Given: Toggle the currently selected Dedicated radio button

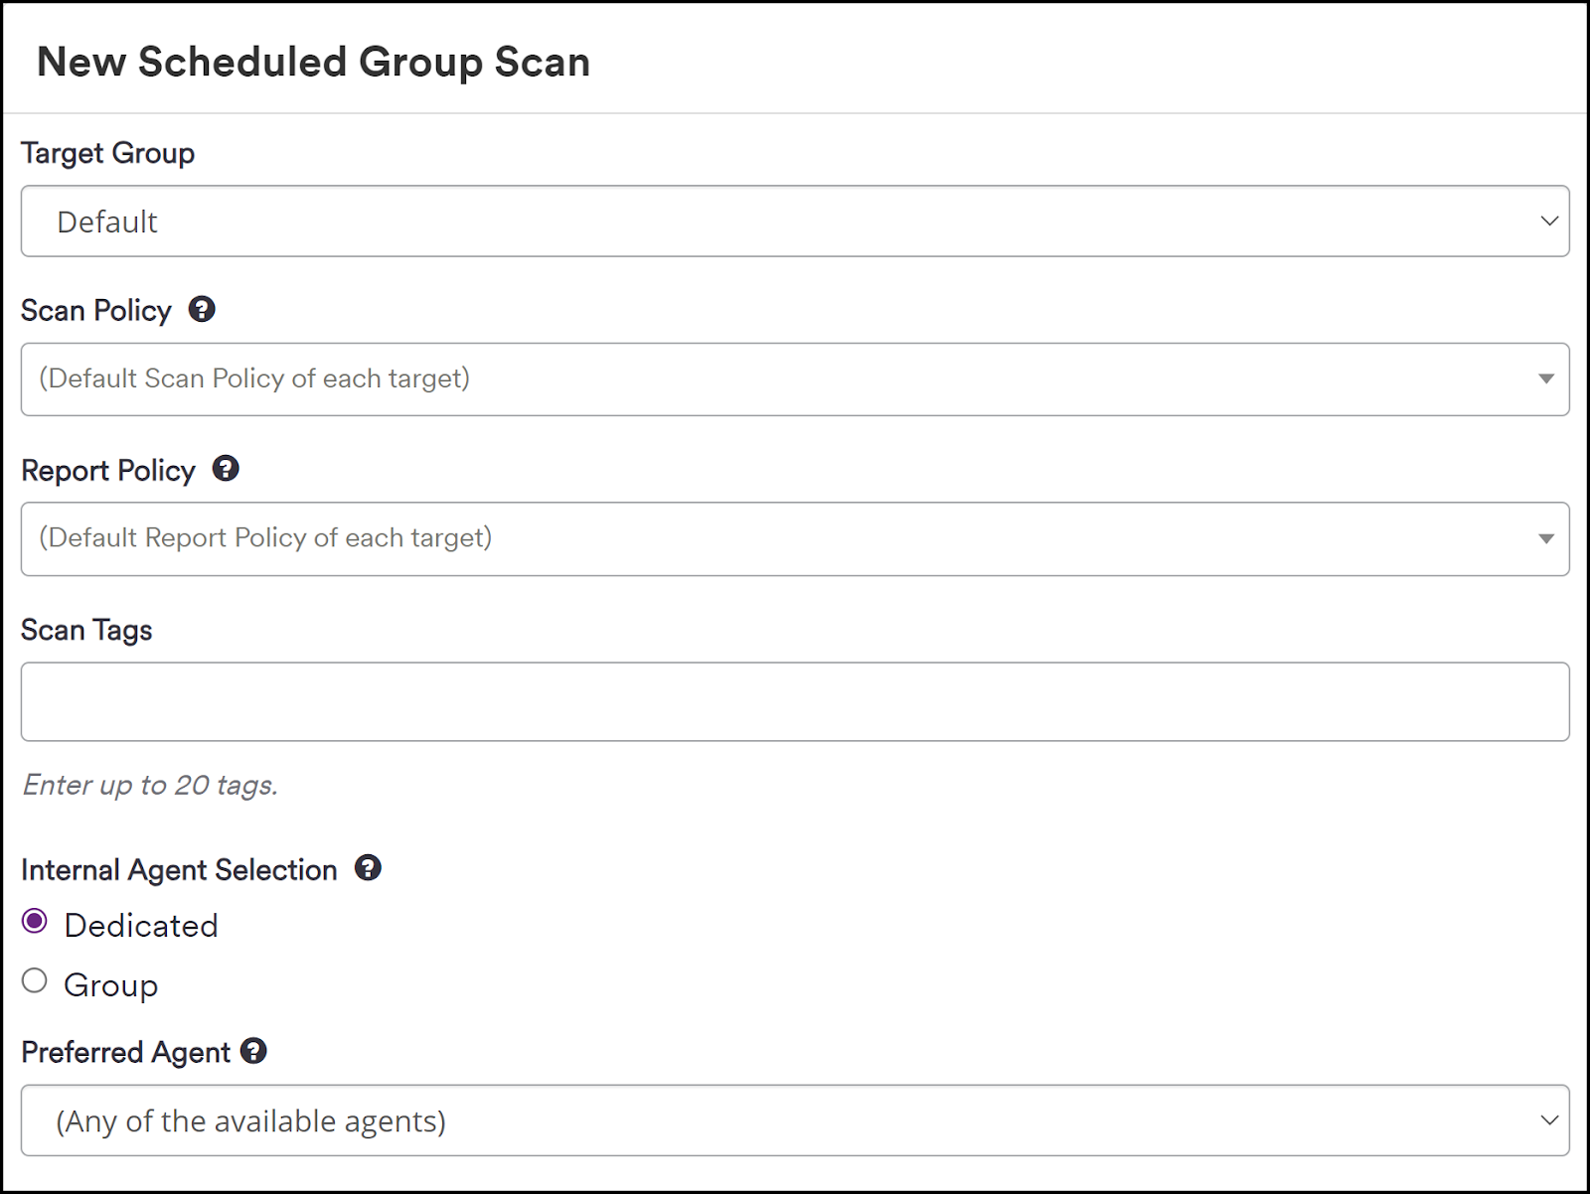Looking at the screenshot, I should (34, 922).
